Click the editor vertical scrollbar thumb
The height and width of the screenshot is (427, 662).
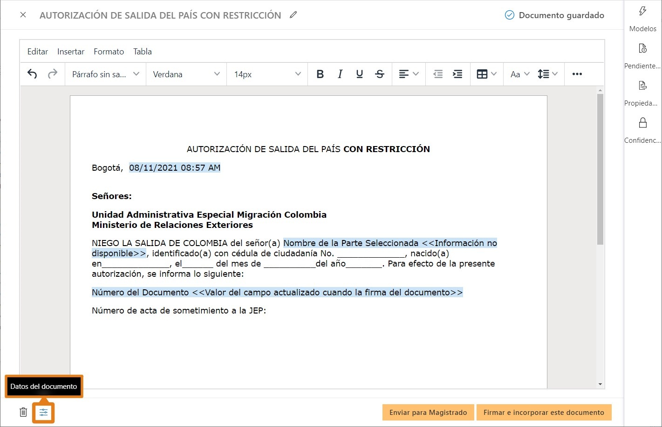coord(600,169)
